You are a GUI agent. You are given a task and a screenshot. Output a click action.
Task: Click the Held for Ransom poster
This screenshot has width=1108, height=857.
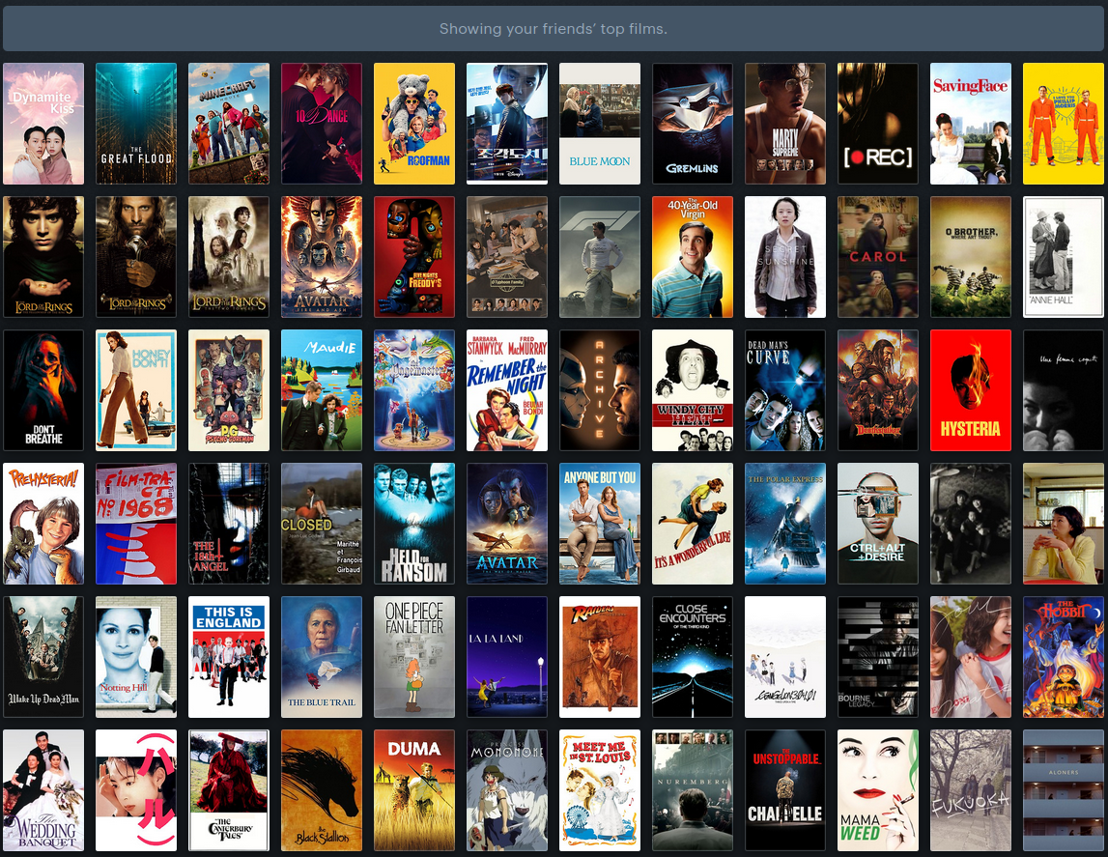coord(414,524)
